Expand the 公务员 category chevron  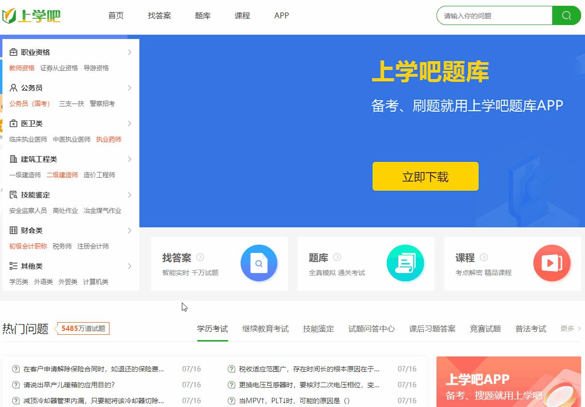click(x=130, y=88)
